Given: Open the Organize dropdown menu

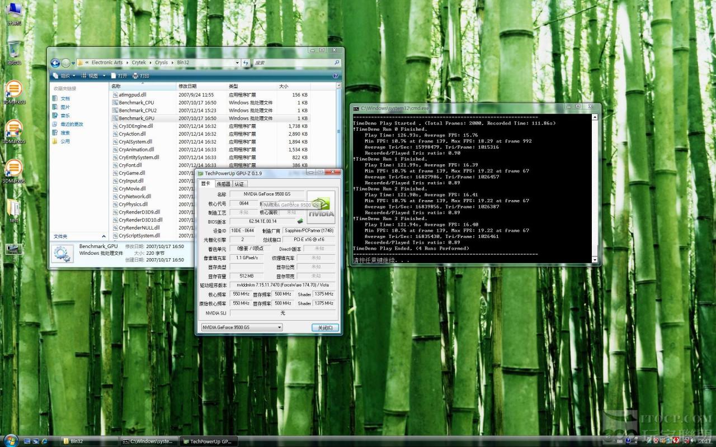Looking at the screenshot, I should pyautogui.click(x=64, y=75).
